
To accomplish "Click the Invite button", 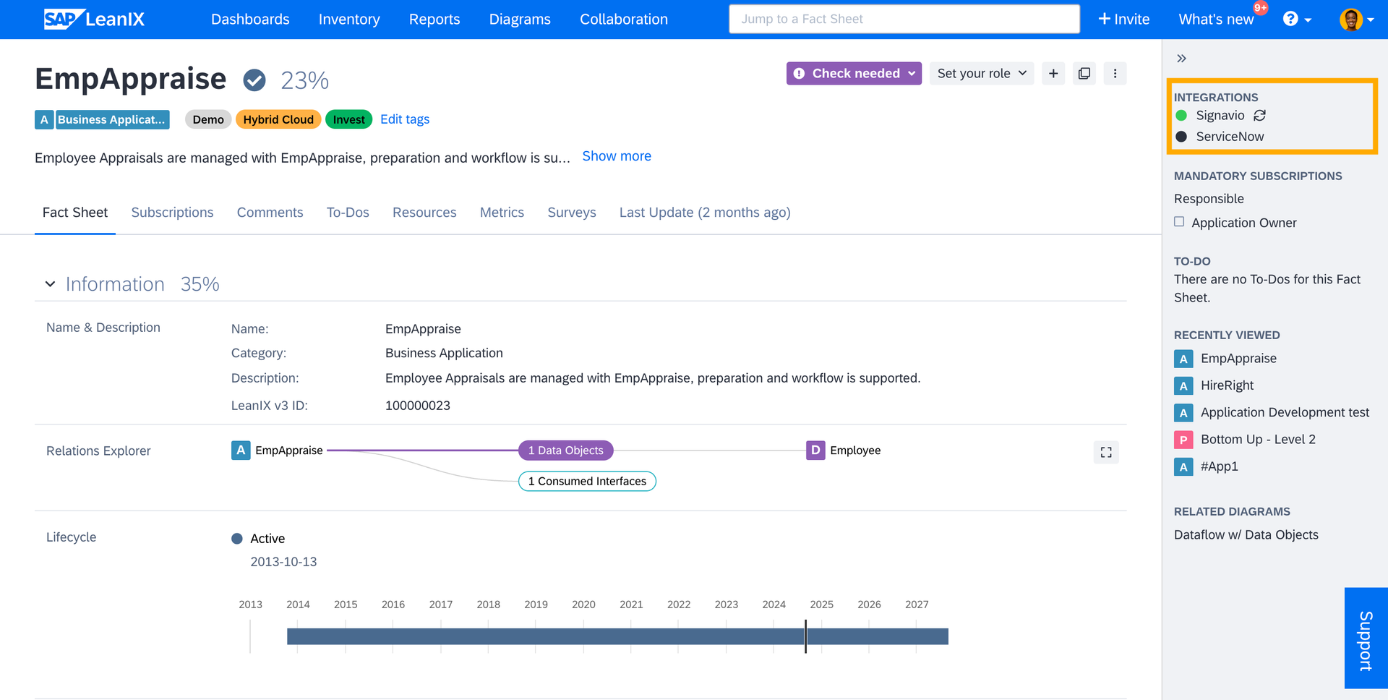I will coord(1124,20).
